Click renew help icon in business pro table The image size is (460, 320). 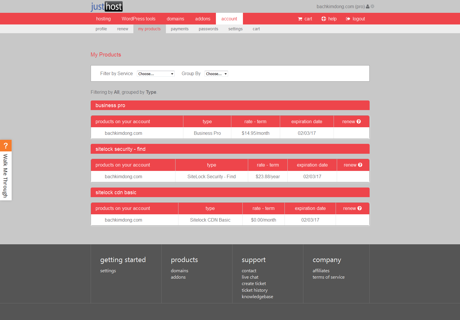tap(359, 121)
